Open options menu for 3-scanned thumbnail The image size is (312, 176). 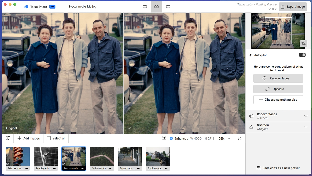point(83,168)
